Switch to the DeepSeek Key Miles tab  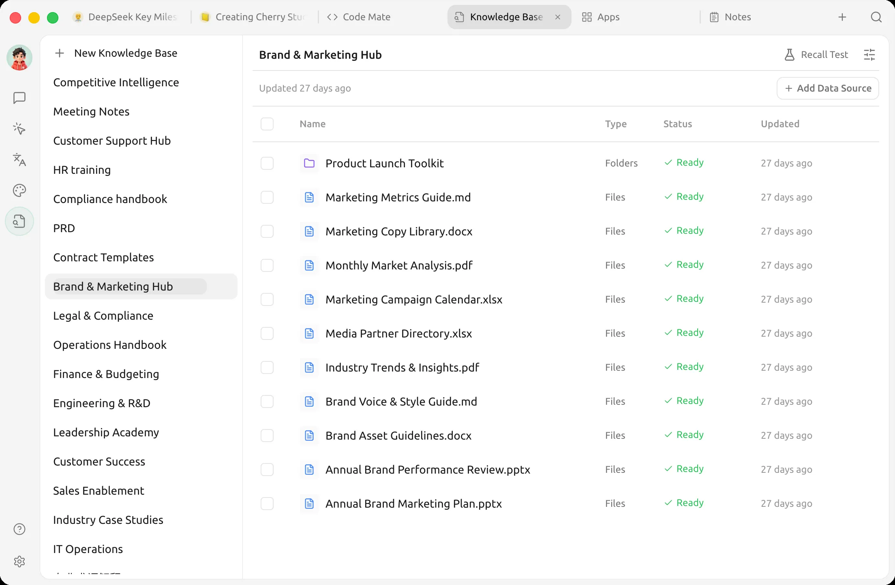(126, 17)
